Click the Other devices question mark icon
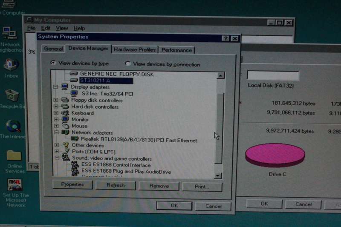Viewport: 341px width, 227px height. point(66,145)
